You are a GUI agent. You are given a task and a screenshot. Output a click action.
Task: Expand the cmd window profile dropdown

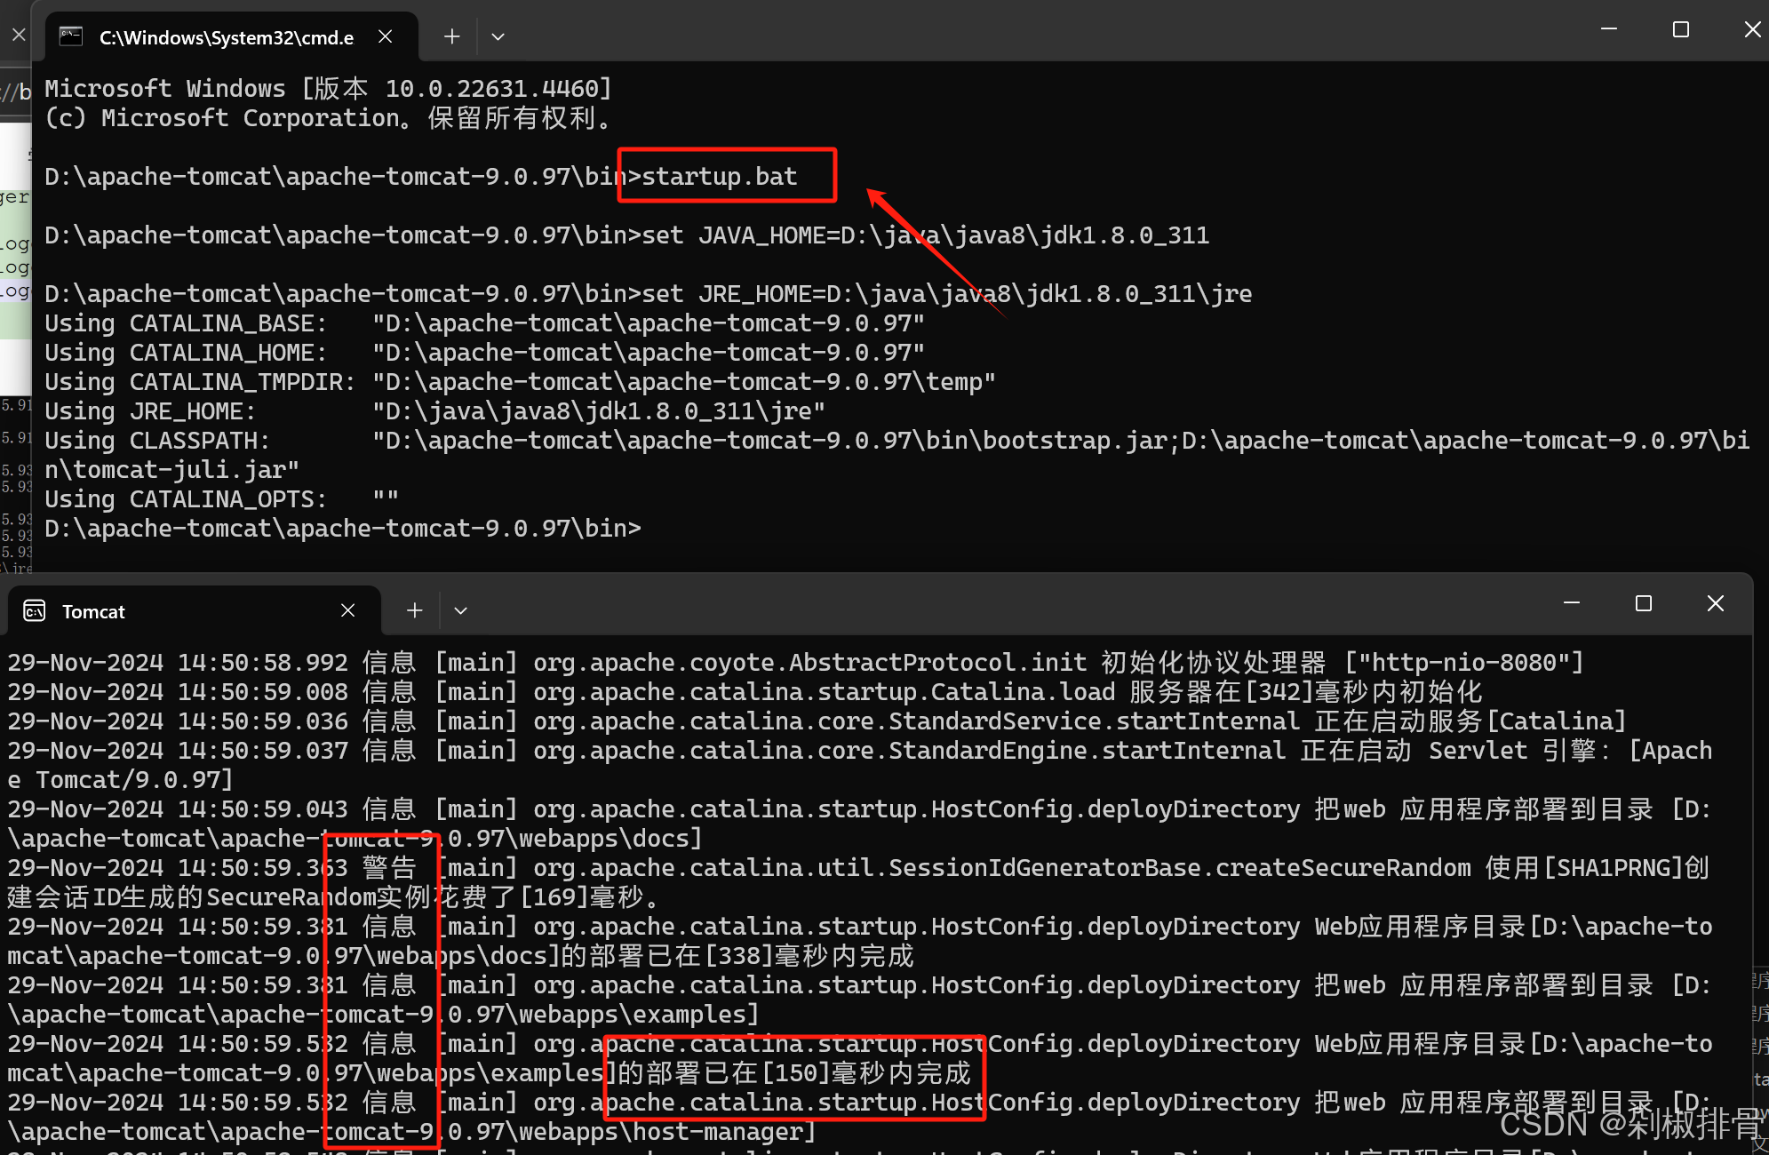498,36
